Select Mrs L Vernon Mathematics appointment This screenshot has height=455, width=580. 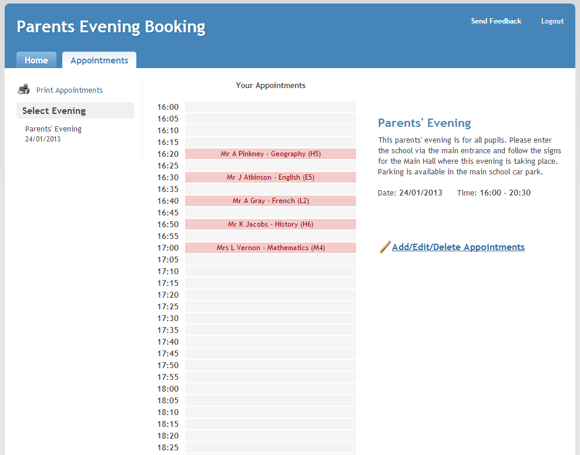coord(270,248)
